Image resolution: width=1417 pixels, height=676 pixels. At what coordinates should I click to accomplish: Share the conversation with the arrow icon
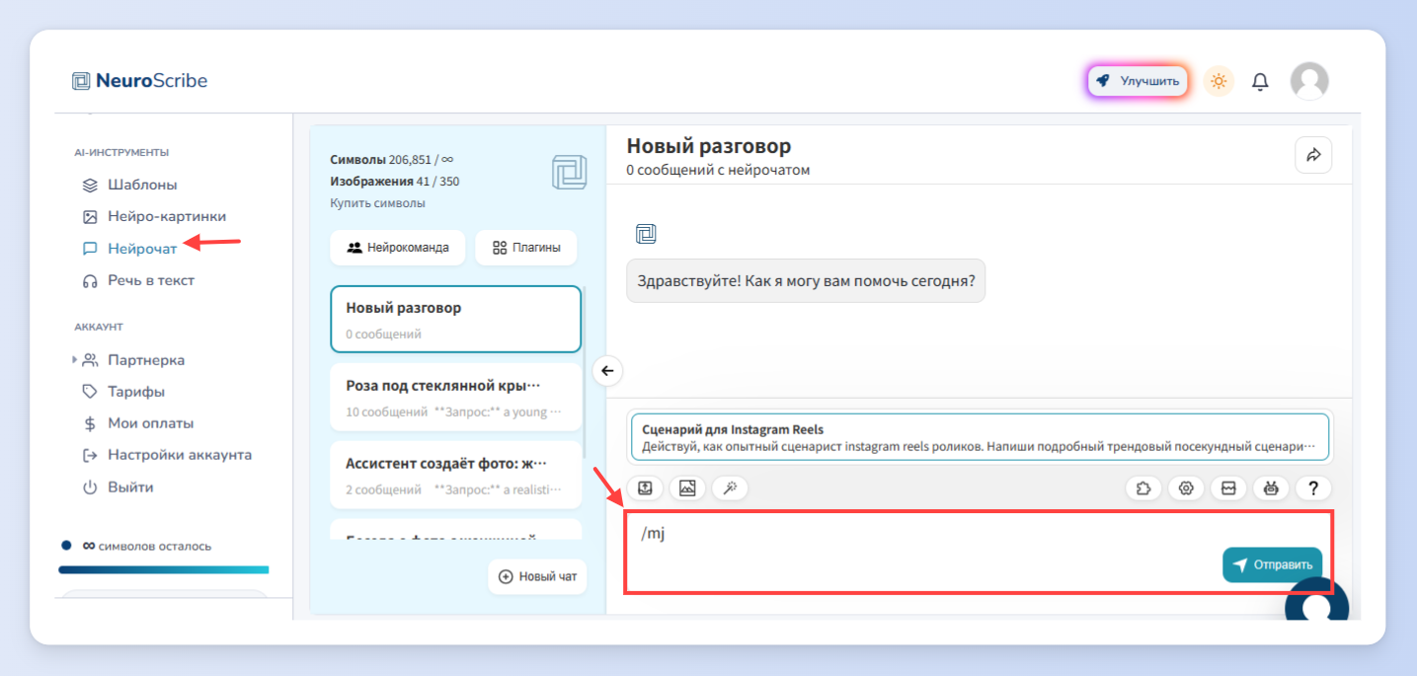[x=1313, y=155]
